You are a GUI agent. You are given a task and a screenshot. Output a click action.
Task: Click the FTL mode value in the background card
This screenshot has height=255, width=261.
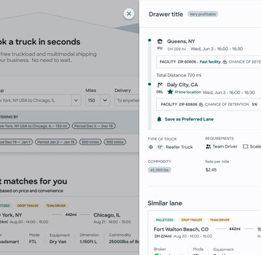tap(33, 242)
